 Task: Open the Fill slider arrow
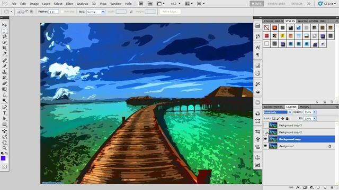[315, 118]
